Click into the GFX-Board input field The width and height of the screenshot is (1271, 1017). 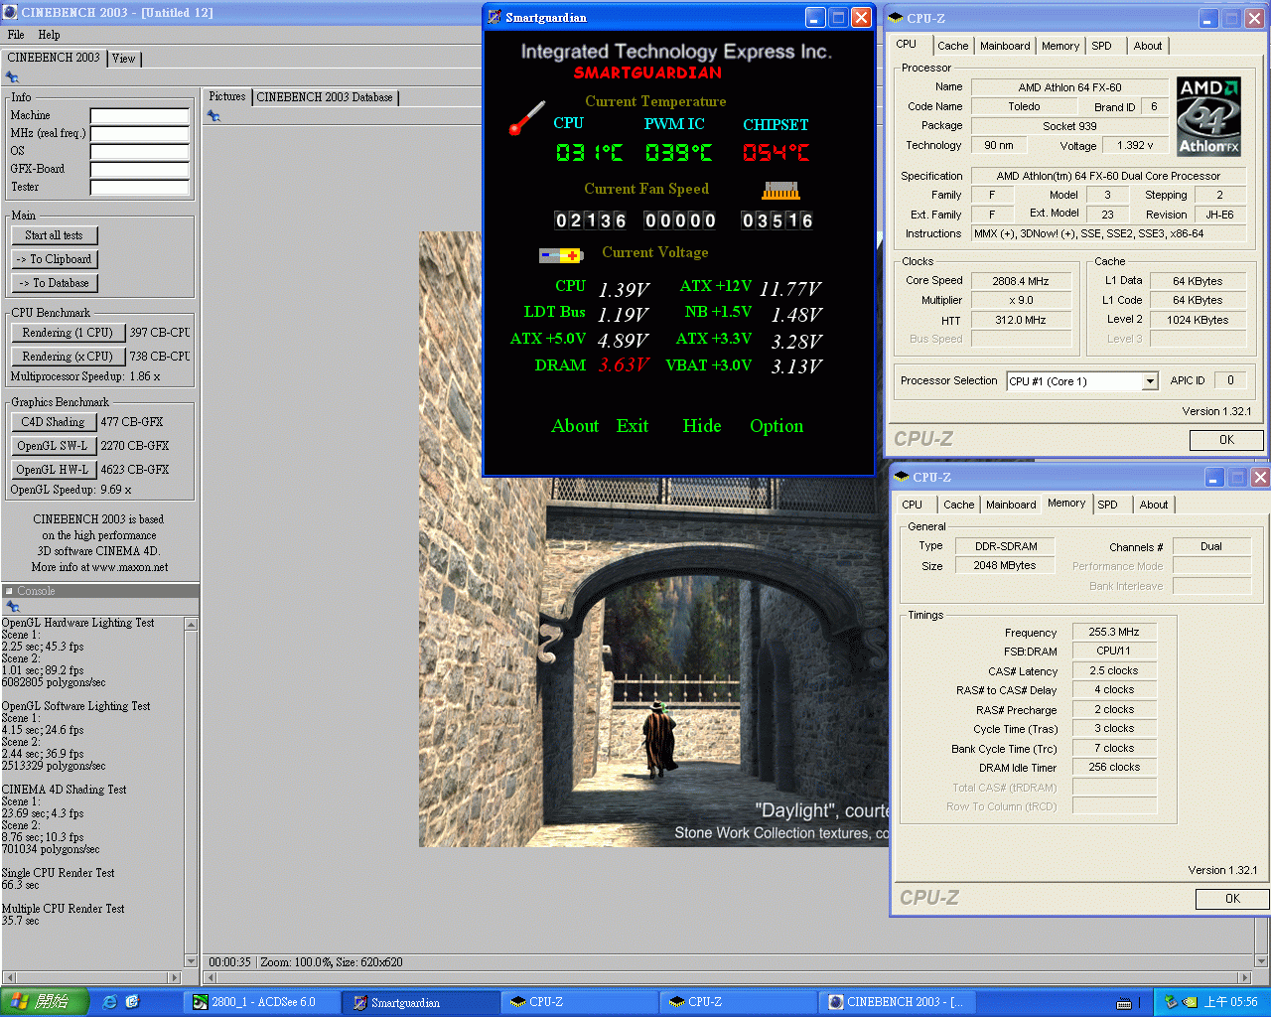point(140,170)
